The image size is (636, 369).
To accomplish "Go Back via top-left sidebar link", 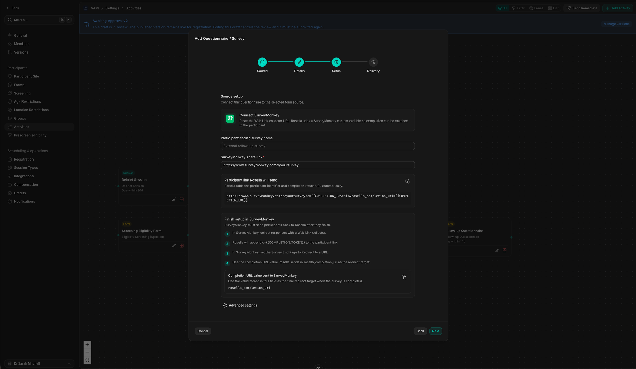I will pos(13,8).
